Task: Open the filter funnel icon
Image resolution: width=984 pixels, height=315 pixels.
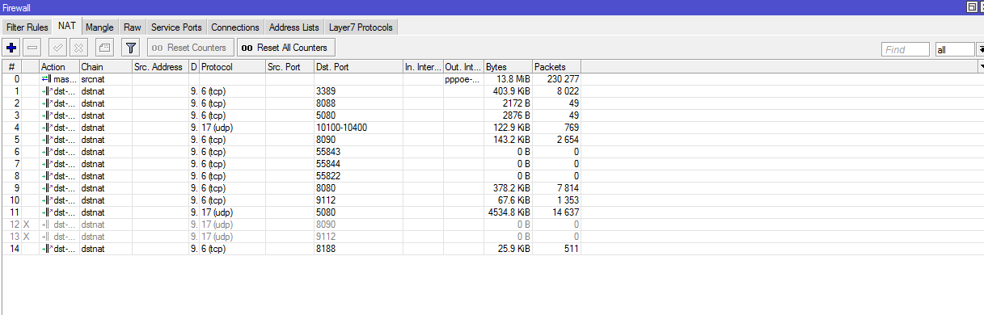Action: point(130,48)
